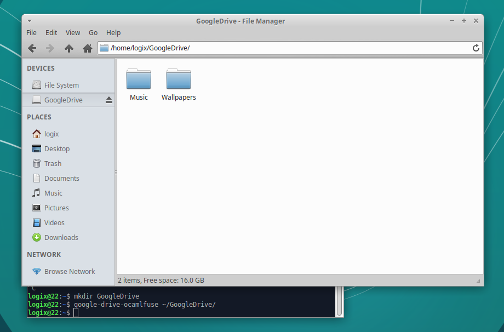Screen dimensions: 504x332
Task: Open the File menu
Action: tap(31, 32)
